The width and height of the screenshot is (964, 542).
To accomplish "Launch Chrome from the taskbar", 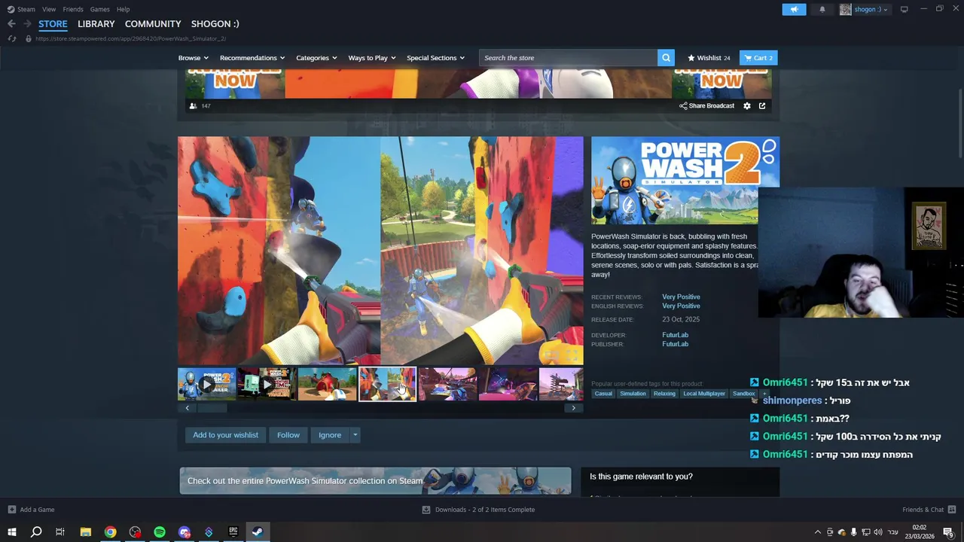I will point(111,532).
